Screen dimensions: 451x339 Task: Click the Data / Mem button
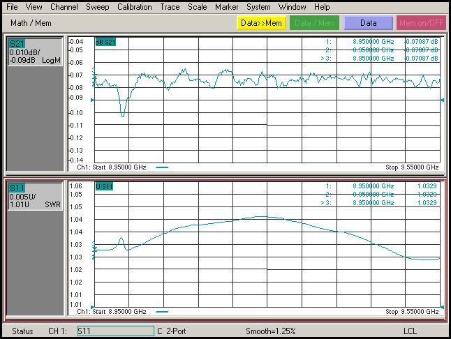pyautogui.click(x=314, y=23)
